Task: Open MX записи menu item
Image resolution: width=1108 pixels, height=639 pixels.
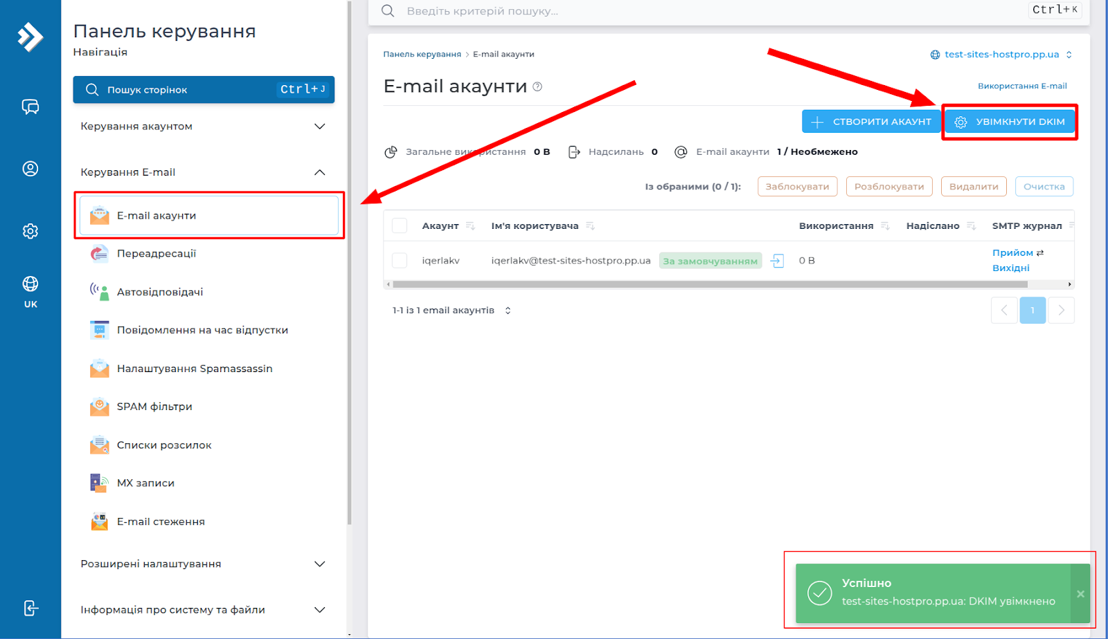Action: pos(145,483)
